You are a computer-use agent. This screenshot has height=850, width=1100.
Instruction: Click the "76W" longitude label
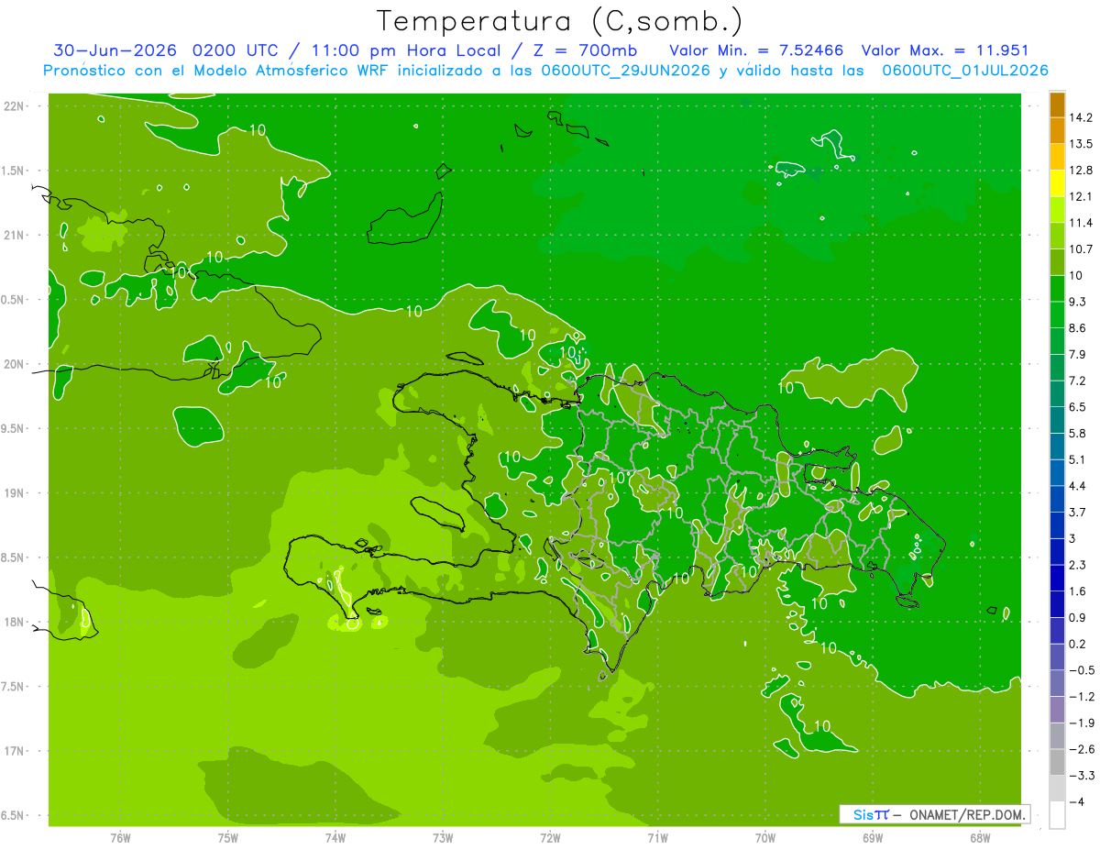click(120, 837)
